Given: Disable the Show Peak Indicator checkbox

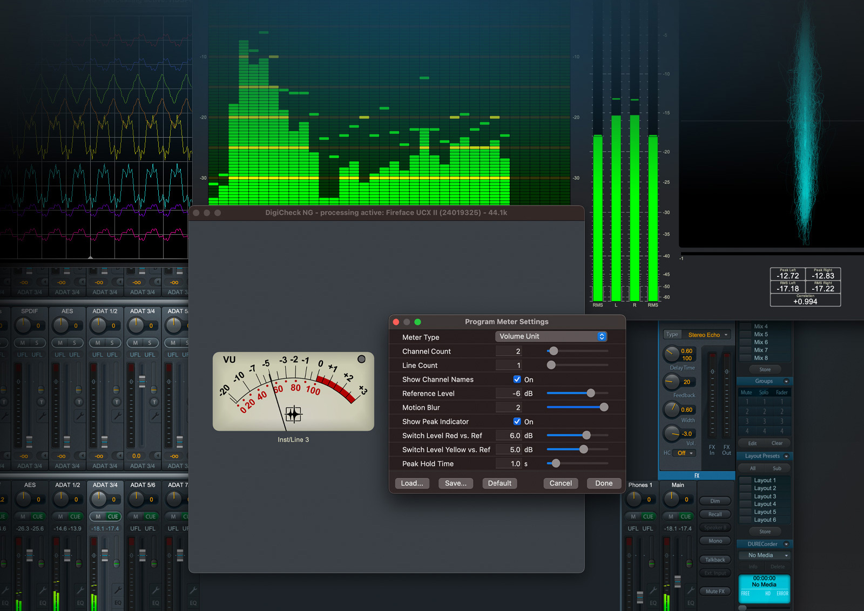Looking at the screenshot, I should [517, 422].
